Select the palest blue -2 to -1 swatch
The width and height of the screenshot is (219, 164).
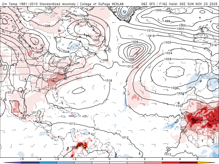pyautogui.click(x=83, y=163)
